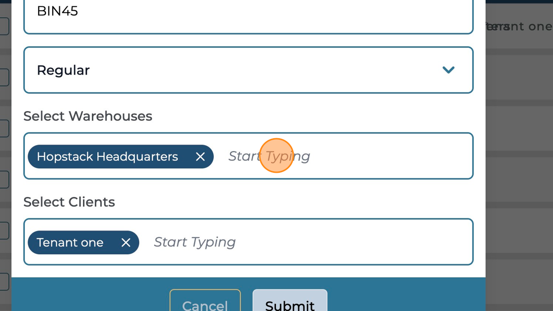
Task: Remove the Hopstack Headquarters warehouse chip
Action: (x=200, y=156)
